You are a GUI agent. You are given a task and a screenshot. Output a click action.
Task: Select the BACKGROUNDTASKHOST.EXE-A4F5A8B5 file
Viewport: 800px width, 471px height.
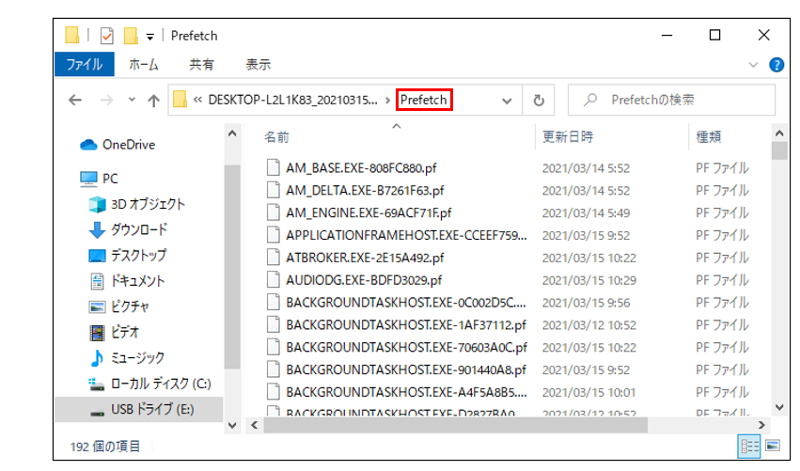coord(406,393)
